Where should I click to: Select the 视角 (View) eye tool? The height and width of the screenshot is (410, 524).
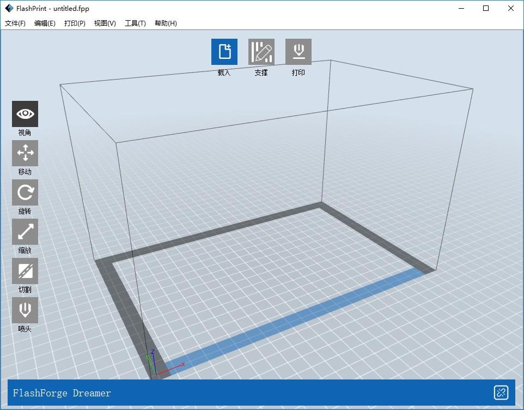point(25,114)
